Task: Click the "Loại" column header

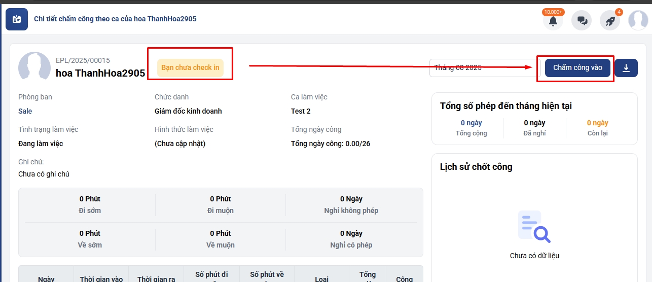Action: pyautogui.click(x=321, y=278)
